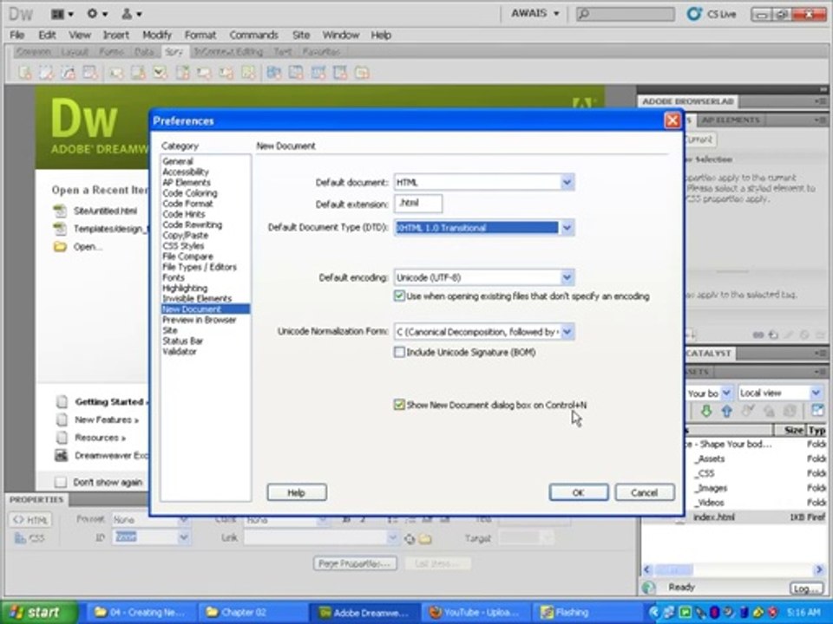Insert Spry Accordion
833x624 pixels.
click(x=318, y=73)
